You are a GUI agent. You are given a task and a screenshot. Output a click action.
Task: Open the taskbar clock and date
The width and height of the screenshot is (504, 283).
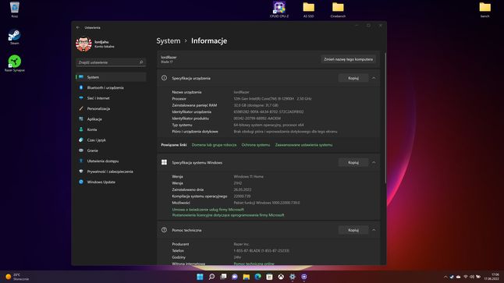(492, 277)
